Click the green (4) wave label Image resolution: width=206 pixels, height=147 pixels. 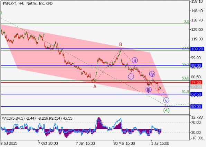(x=166, y=110)
